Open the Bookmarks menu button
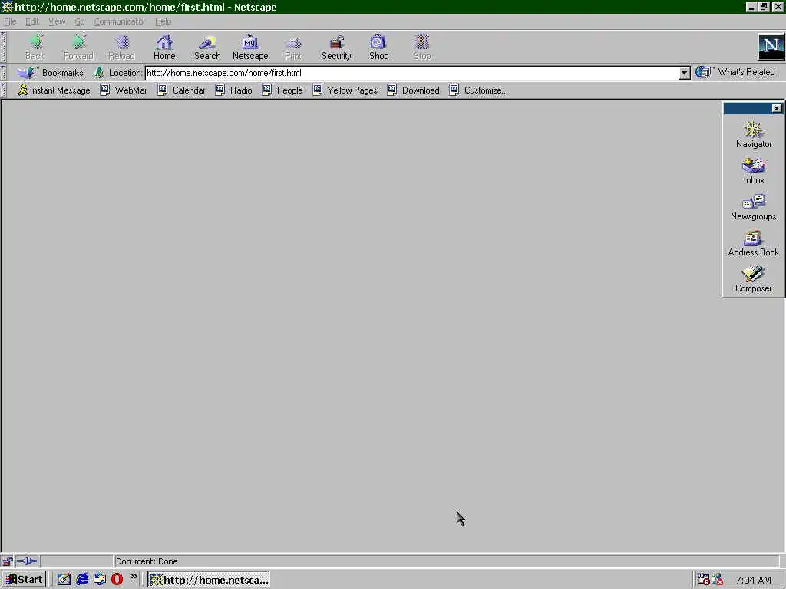This screenshot has height=589, width=786. 50,73
